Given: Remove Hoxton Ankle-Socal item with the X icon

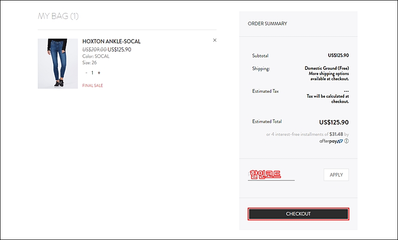Looking at the screenshot, I should point(215,40).
